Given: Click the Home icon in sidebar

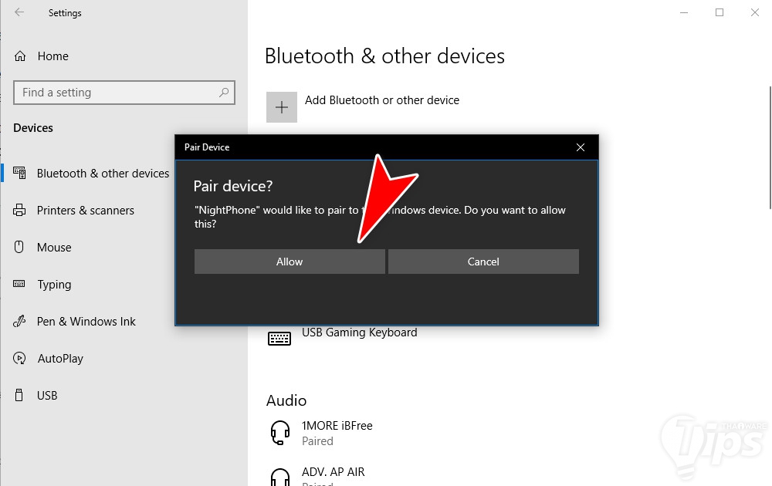Looking at the screenshot, I should point(21,56).
